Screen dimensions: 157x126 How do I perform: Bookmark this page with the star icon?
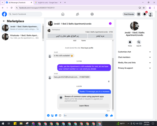144,8
